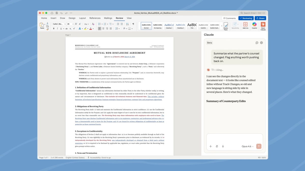Click the Share button
Viewport: 305px width, 171px height.
click(260, 18)
